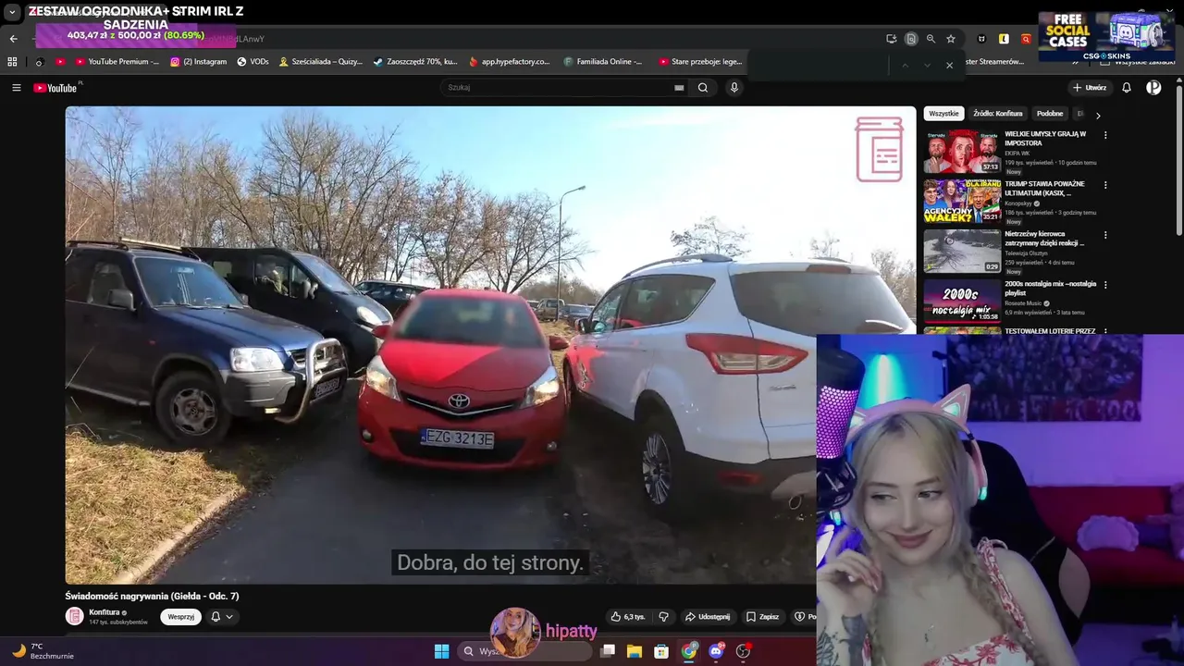
Task: Go to previous find result arrow
Action: tap(905, 66)
